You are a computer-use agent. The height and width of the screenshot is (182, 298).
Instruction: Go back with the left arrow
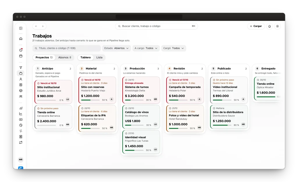[x=36, y=26]
